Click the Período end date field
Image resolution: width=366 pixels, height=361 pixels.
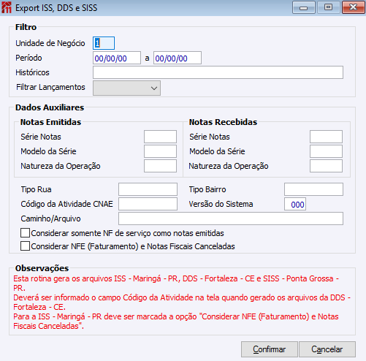point(178,58)
